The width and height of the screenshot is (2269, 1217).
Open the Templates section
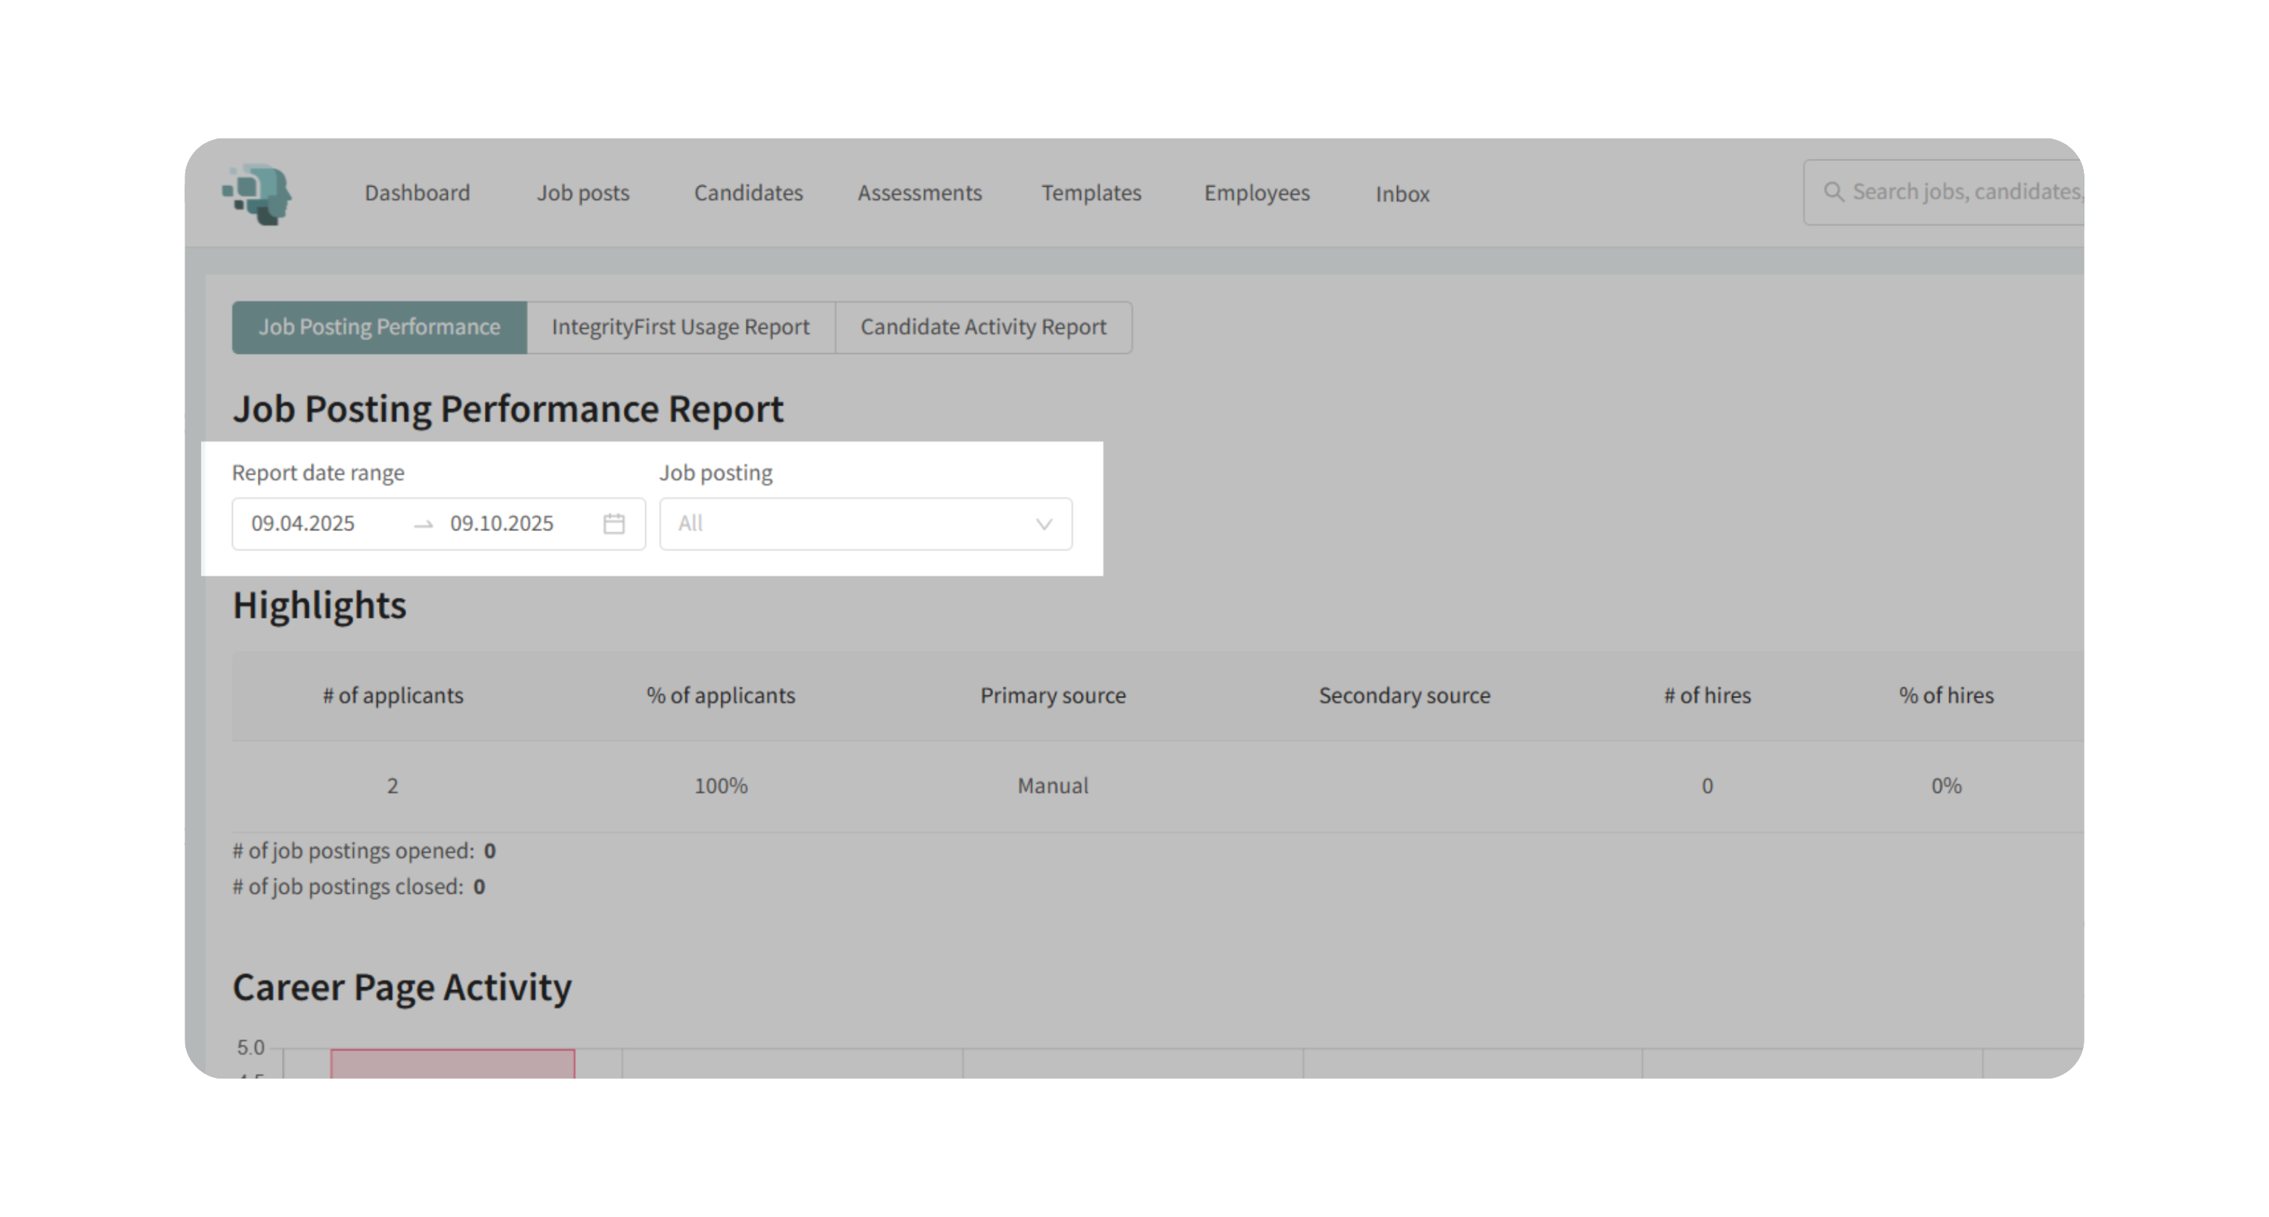coord(1091,193)
